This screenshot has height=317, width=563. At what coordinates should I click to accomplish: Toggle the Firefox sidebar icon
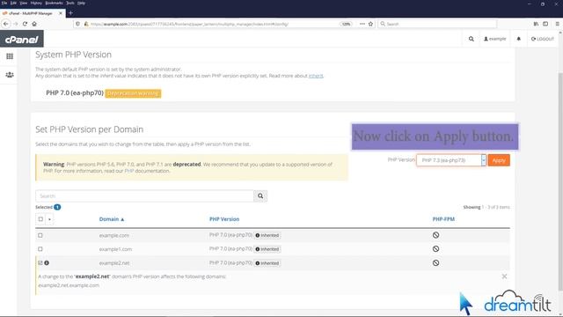tap(545, 24)
